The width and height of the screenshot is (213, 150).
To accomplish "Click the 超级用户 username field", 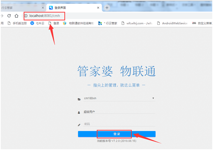I will (x=119, y=112).
